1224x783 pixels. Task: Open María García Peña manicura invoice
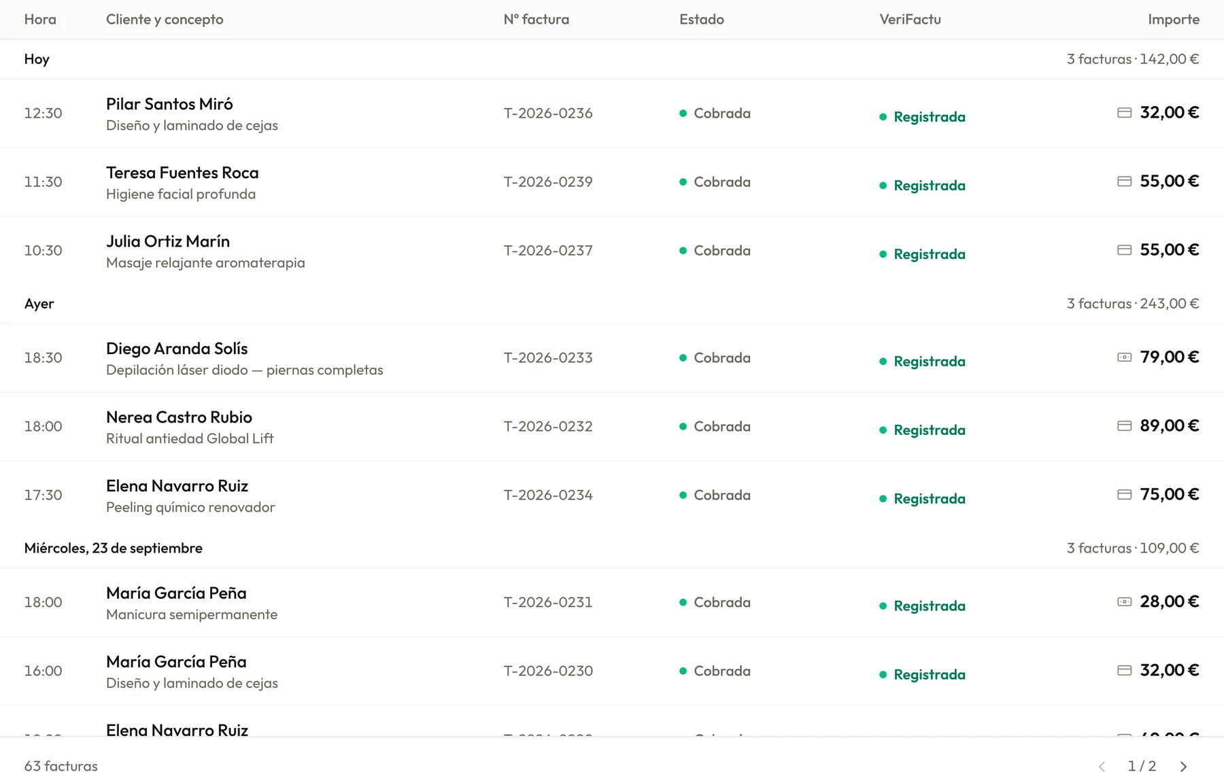click(x=612, y=603)
